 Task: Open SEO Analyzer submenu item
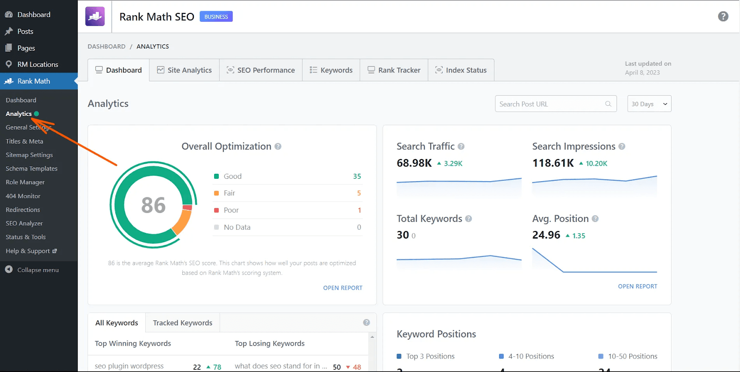pos(24,223)
